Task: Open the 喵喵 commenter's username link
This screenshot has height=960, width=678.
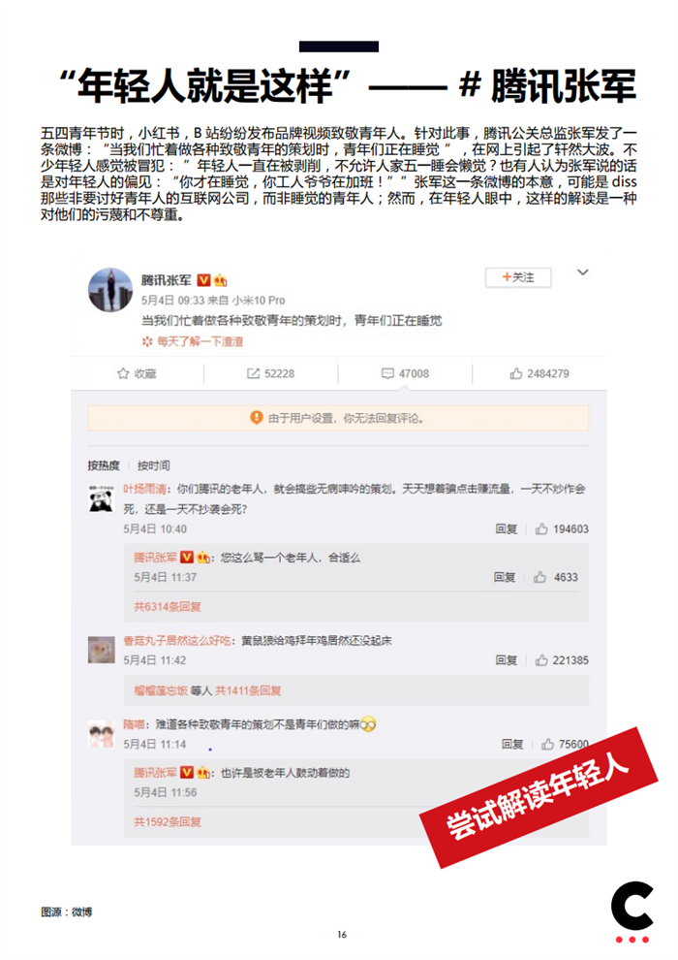Action: point(134,725)
